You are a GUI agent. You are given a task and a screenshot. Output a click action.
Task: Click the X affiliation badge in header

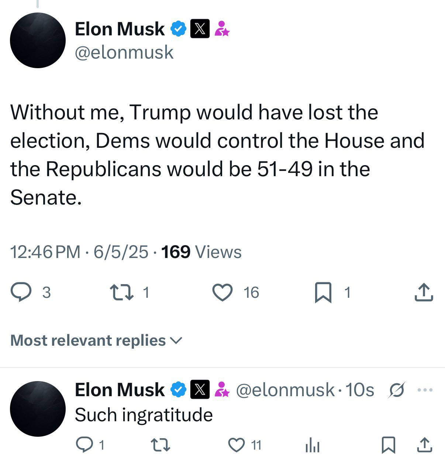coord(200,29)
